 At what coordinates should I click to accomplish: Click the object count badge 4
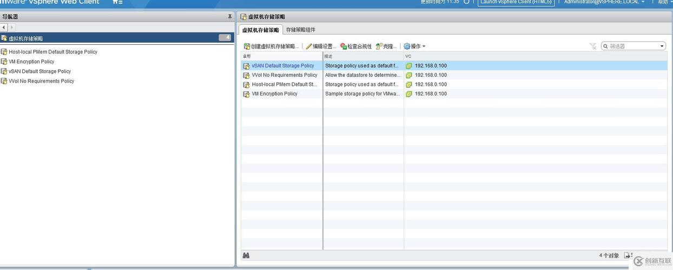(x=225, y=38)
